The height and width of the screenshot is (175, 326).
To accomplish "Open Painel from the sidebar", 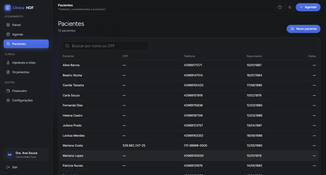I will click(26, 25).
